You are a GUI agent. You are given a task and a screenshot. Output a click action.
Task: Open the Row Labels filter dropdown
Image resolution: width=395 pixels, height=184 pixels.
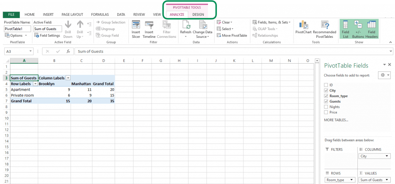(35, 84)
